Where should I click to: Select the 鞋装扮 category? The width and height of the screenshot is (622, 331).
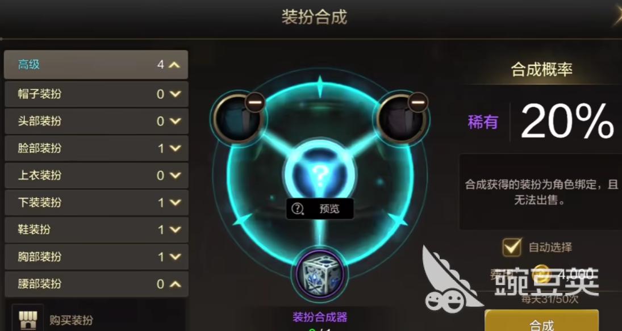[x=97, y=229]
